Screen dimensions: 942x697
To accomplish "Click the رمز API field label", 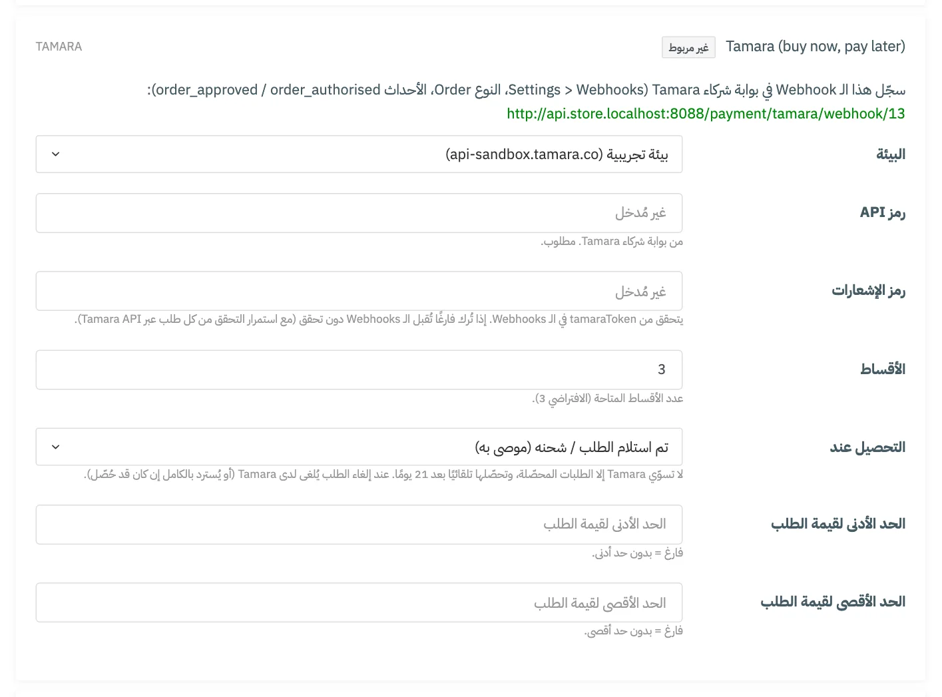I will click(883, 212).
